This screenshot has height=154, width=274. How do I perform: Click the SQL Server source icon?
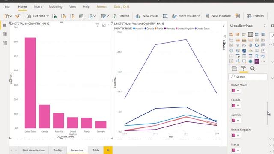pos(72,16)
